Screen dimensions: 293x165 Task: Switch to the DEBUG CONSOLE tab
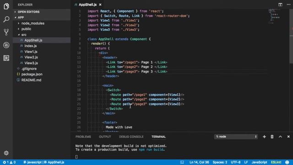pos(131,137)
